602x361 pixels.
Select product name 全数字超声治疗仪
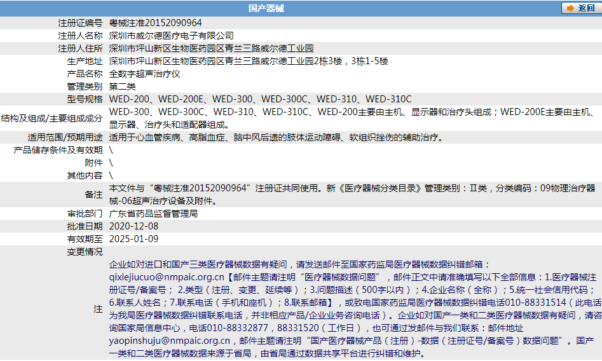tap(144, 74)
